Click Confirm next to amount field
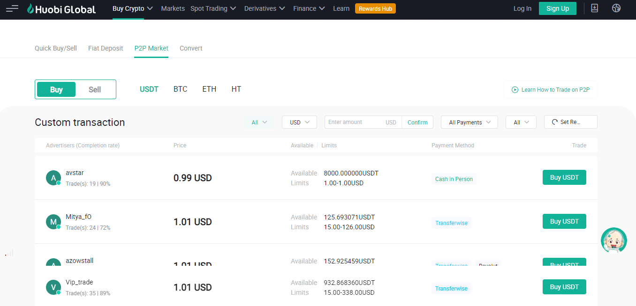The width and height of the screenshot is (636, 306). (417, 122)
